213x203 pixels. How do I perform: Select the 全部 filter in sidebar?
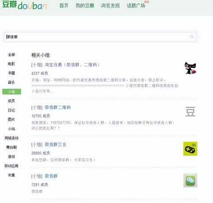tap(11, 55)
